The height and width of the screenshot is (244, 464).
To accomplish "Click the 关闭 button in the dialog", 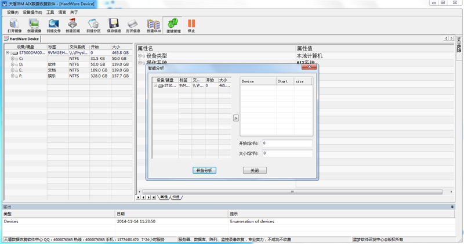I will pos(255,170).
